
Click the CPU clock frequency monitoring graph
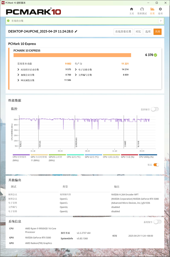point(87,132)
